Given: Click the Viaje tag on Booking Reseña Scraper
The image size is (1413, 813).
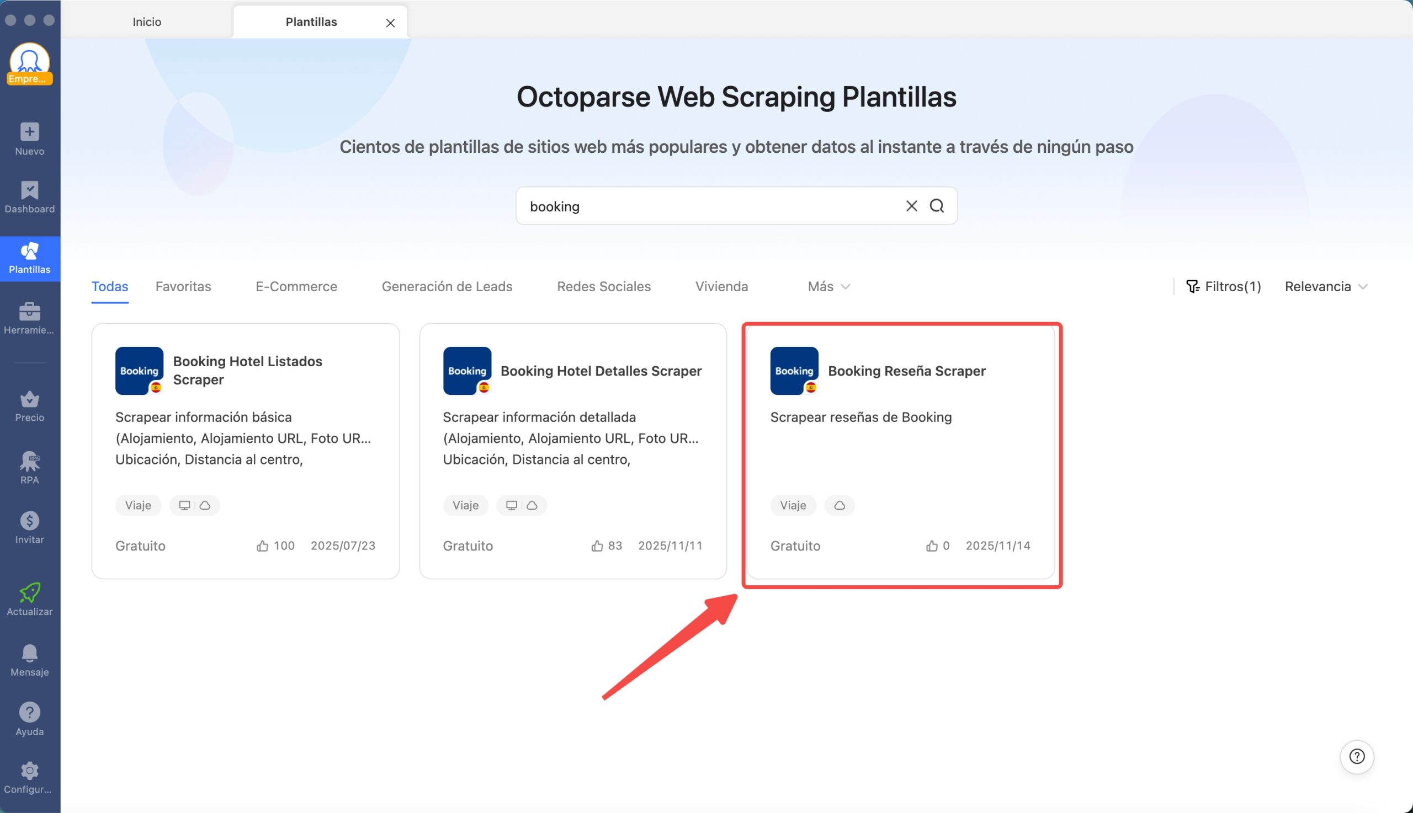Looking at the screenshot, I should [792, 505].
